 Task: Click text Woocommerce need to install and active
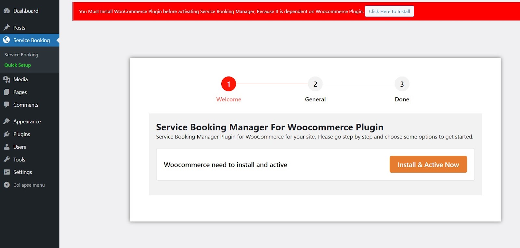click(x=226, y=165)
